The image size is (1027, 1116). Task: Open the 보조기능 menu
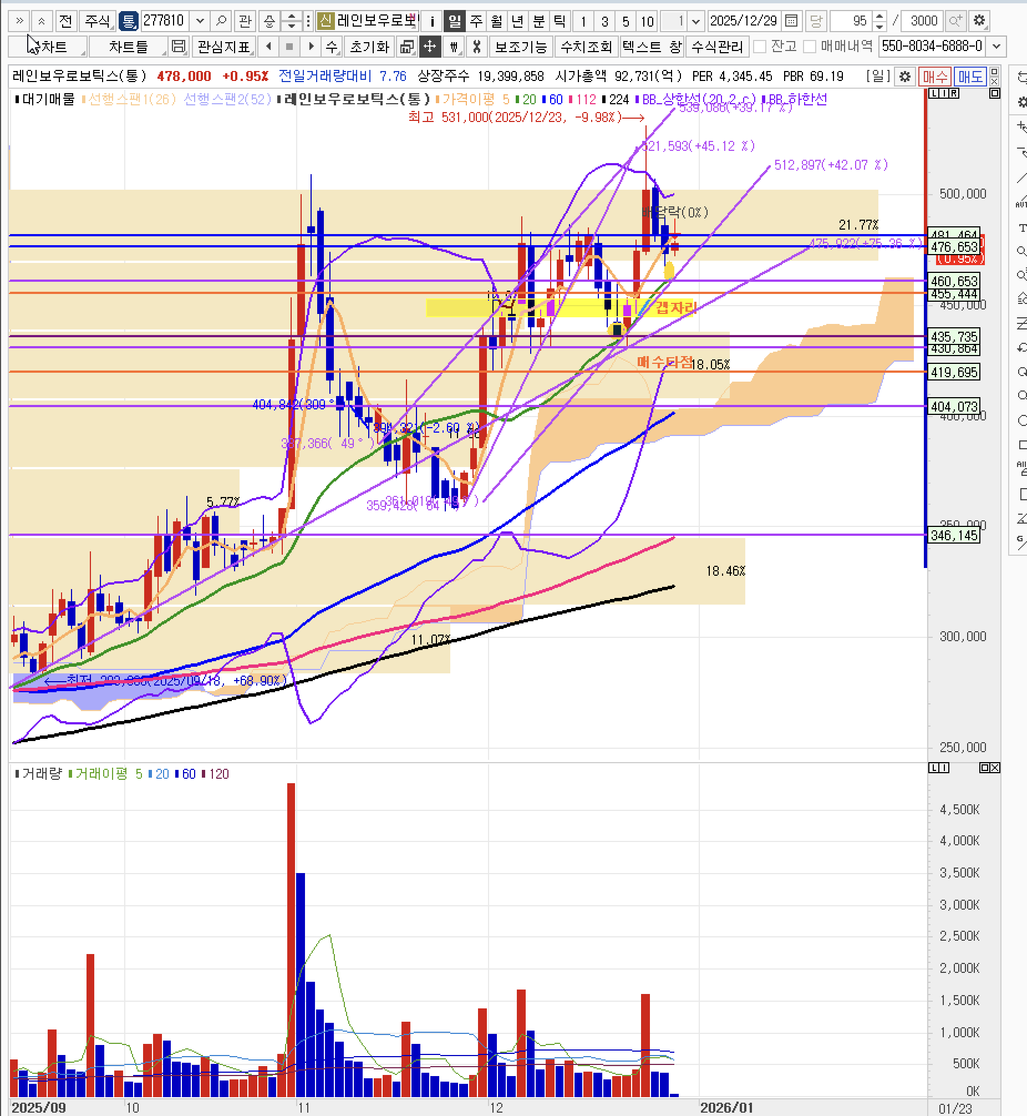point(521,47)
